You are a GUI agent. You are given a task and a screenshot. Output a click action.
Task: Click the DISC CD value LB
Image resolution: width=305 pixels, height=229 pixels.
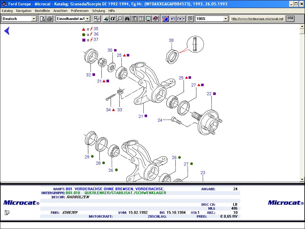[x=235, y=205]
